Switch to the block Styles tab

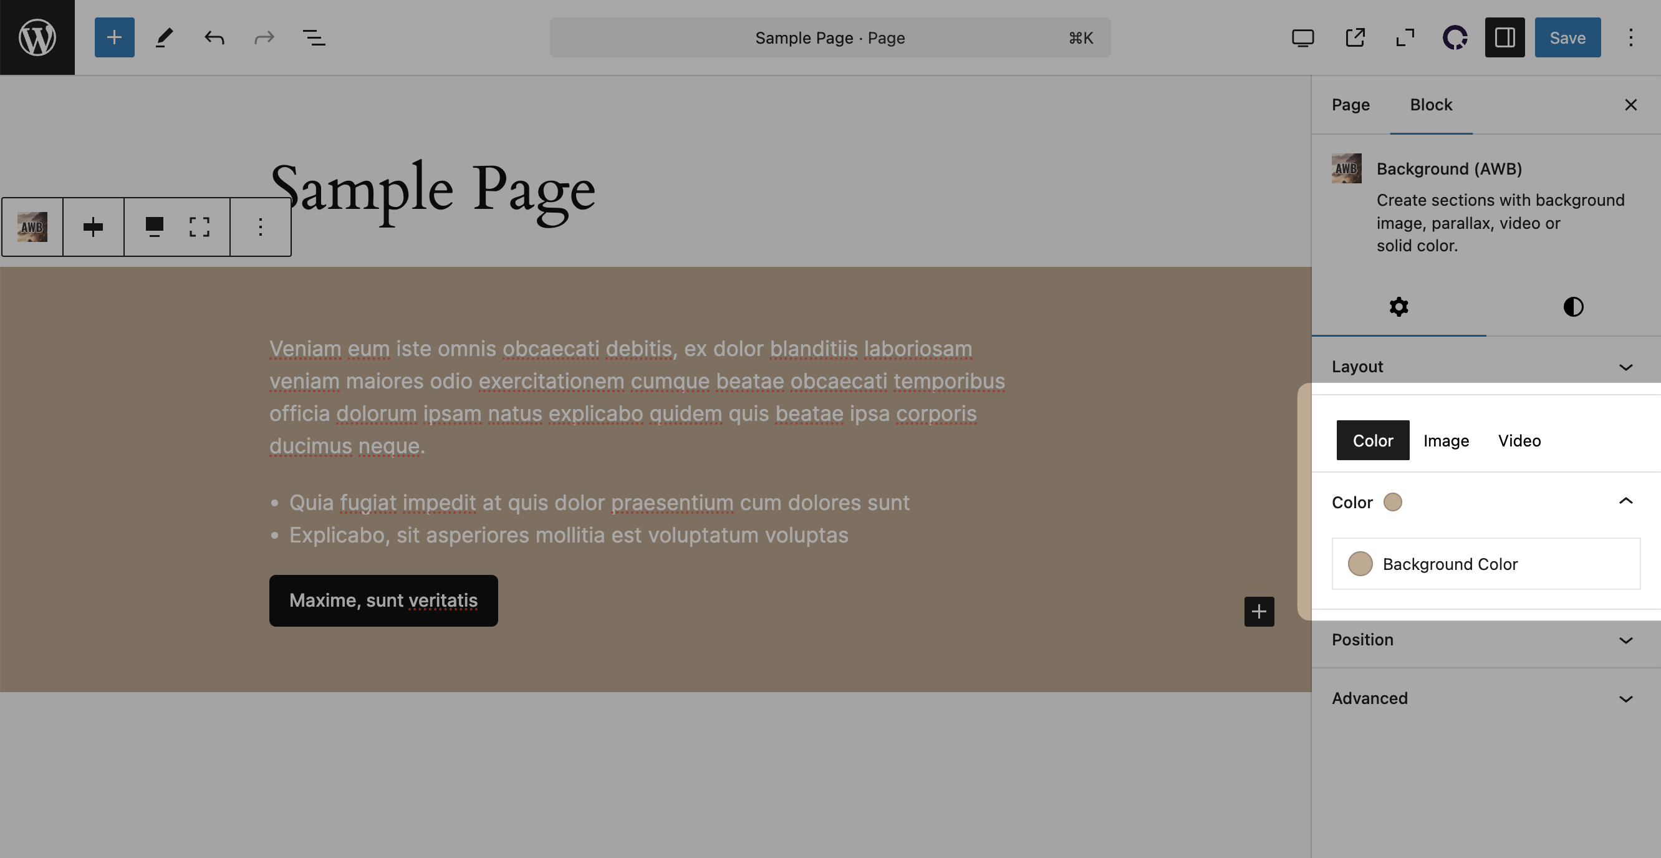click(x=1573, y=307)
